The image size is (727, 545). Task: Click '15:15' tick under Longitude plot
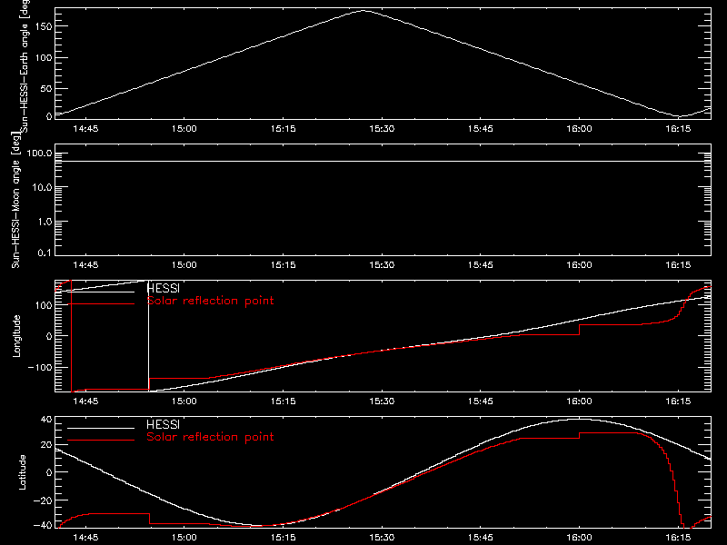283,401
